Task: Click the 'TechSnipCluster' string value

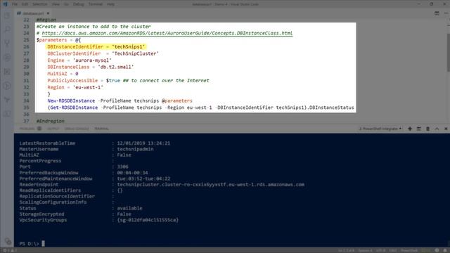Action: tap(135, 53)
